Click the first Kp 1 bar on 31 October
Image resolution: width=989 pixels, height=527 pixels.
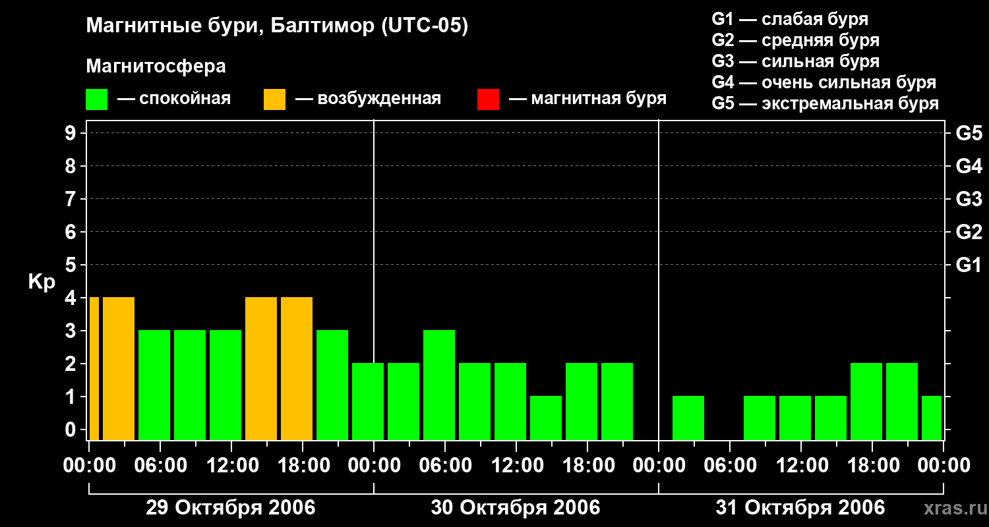(x=688, y=418)
